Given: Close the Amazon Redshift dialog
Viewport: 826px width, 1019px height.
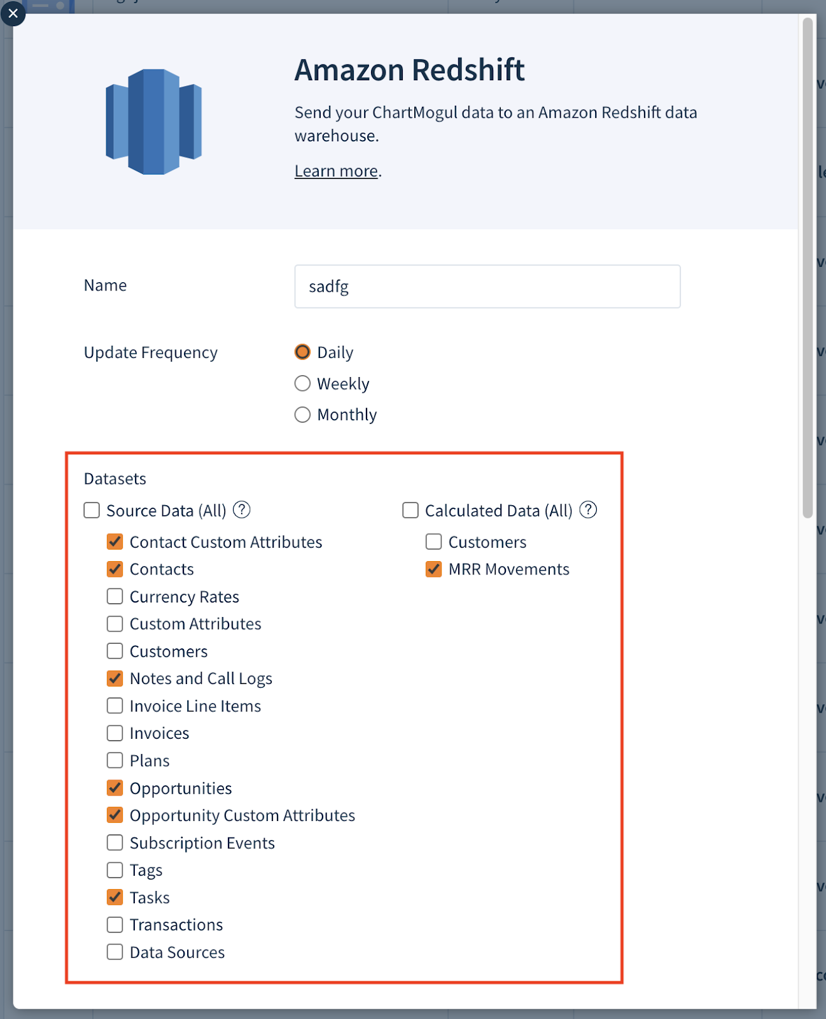Looking at the screenshot, I should point(13,13).
